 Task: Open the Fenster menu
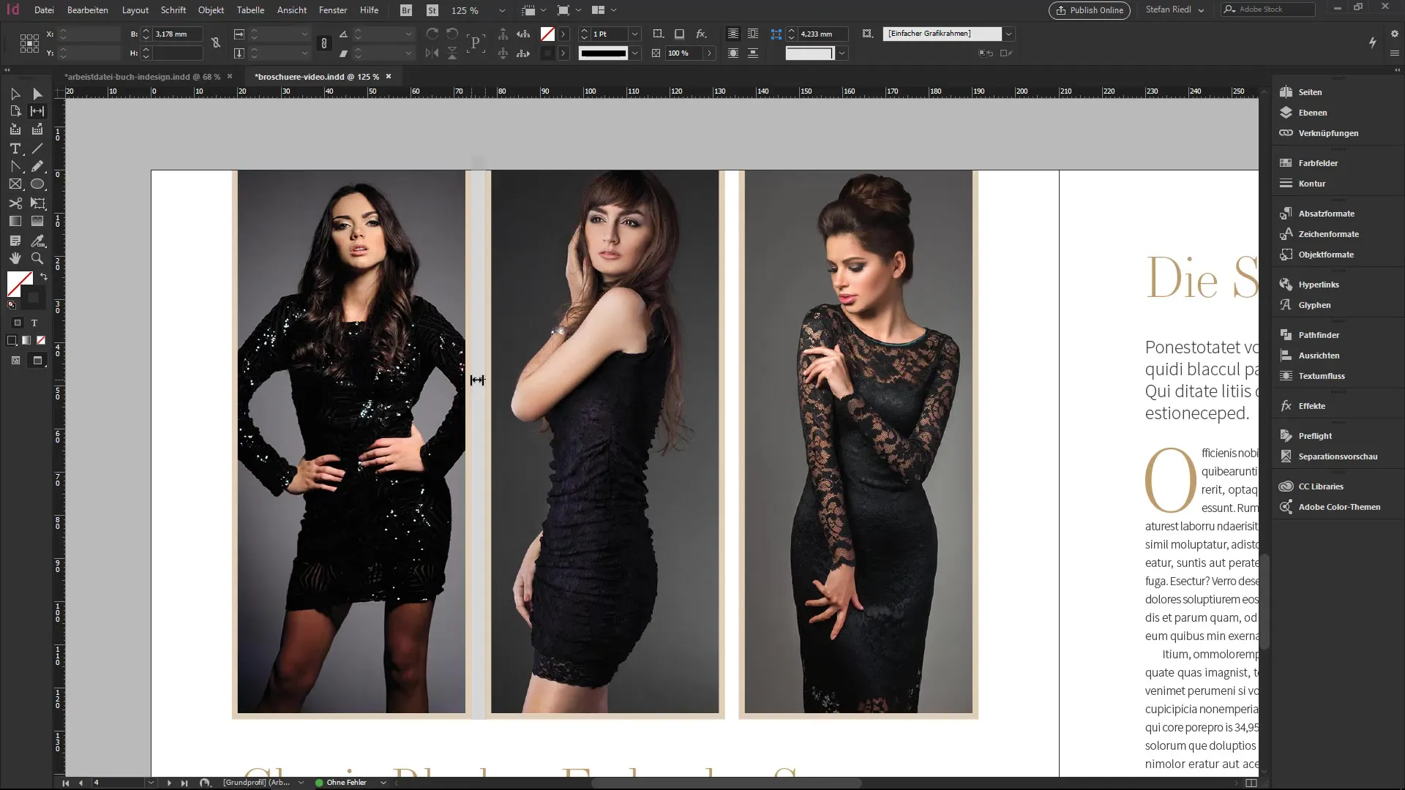coord(333,10)
